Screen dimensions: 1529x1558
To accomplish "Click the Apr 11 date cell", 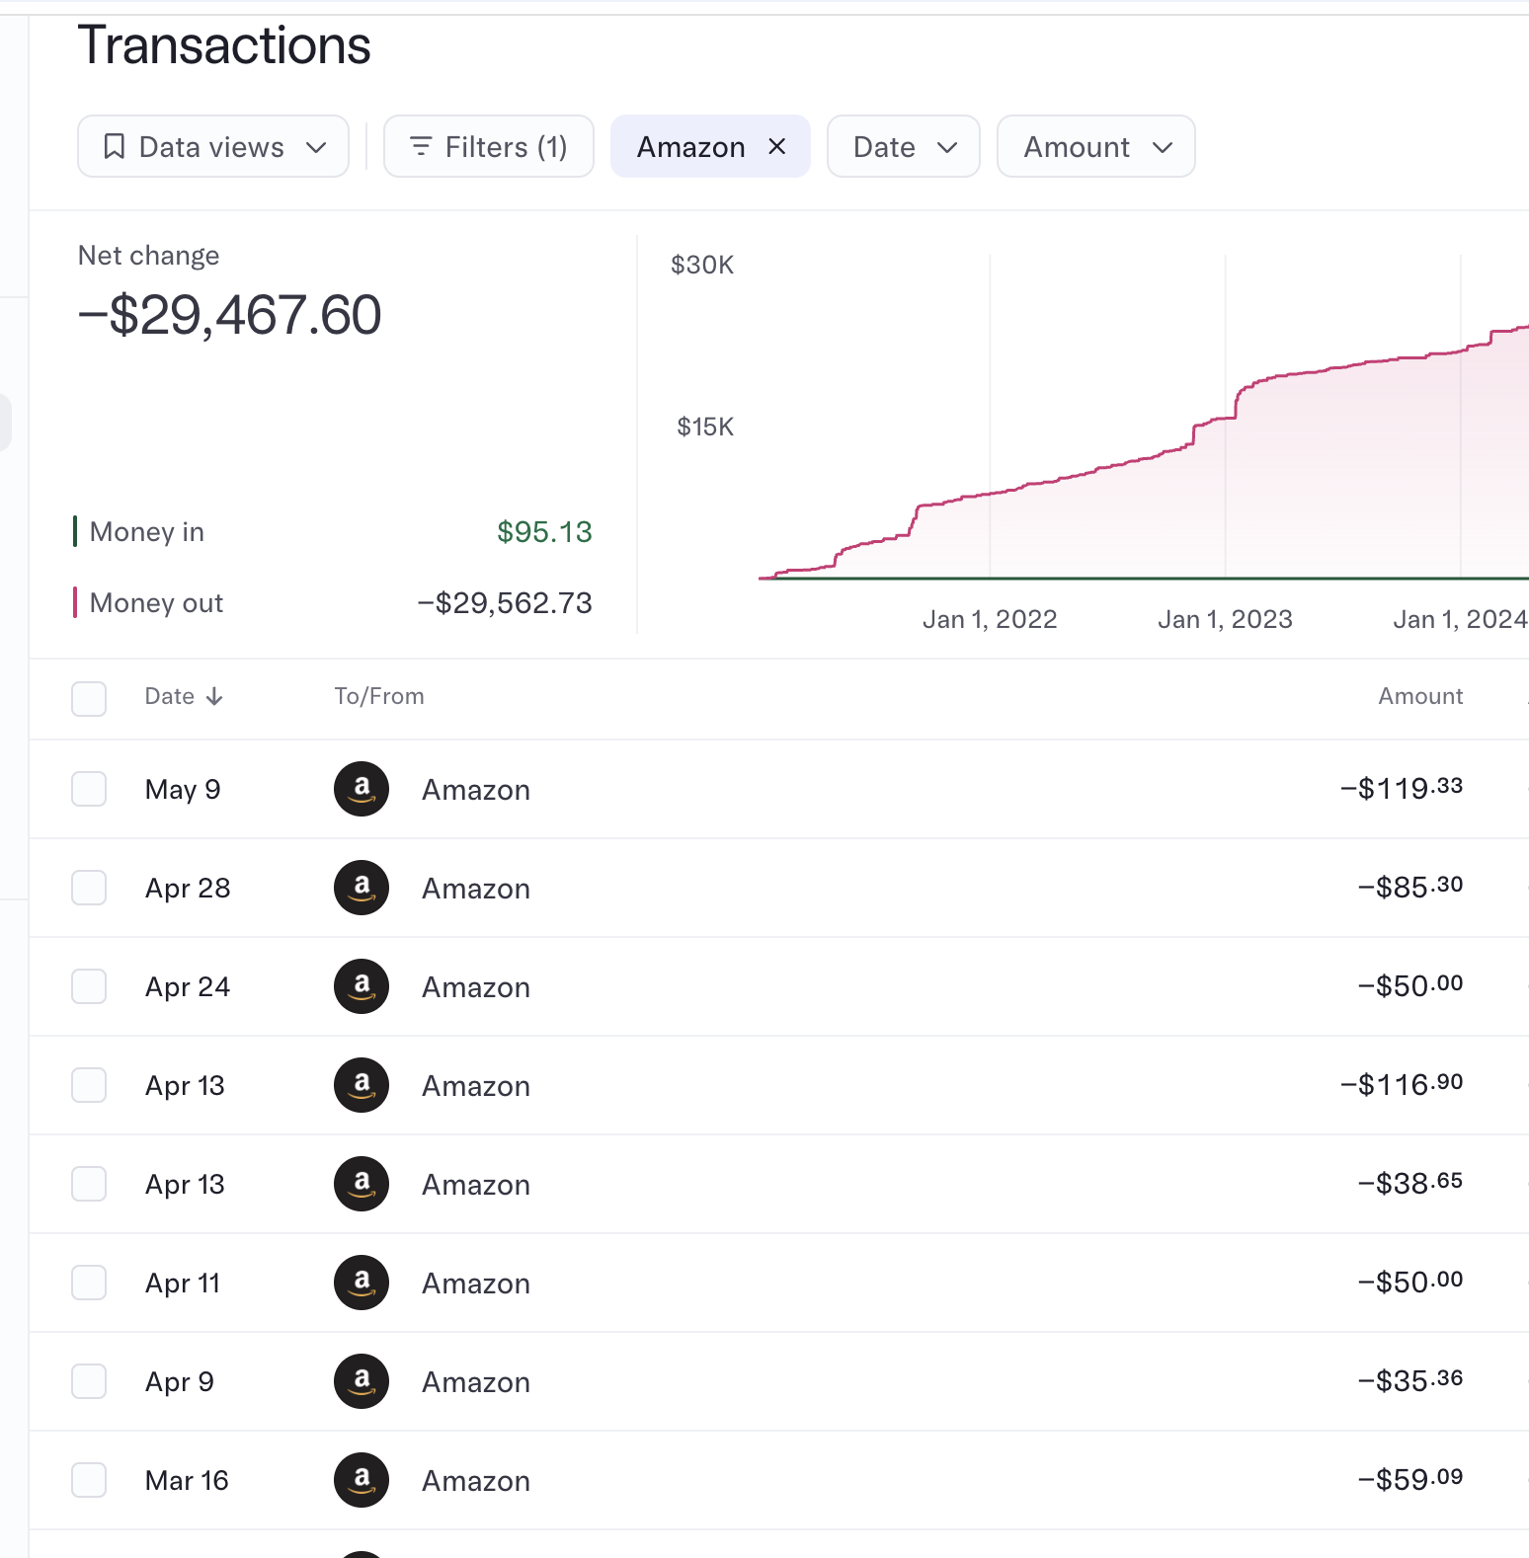I will [x=183, y=1284].
